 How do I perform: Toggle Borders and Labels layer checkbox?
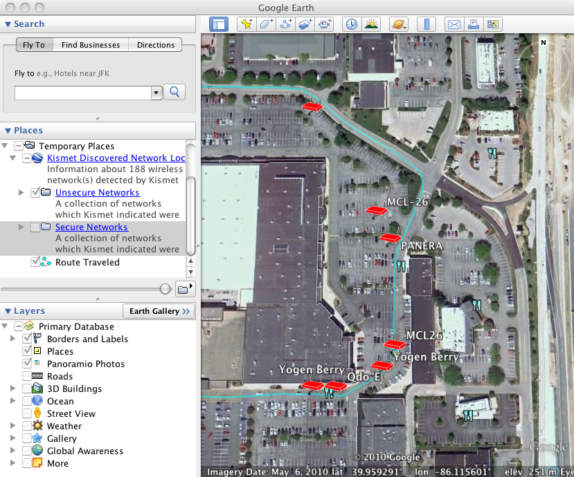click(x=27, y=339)
